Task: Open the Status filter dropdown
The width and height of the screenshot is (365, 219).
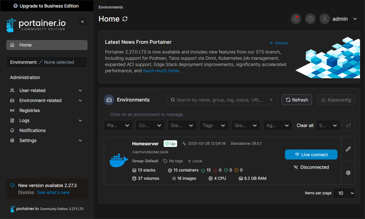Action: (x=182, y=126)
